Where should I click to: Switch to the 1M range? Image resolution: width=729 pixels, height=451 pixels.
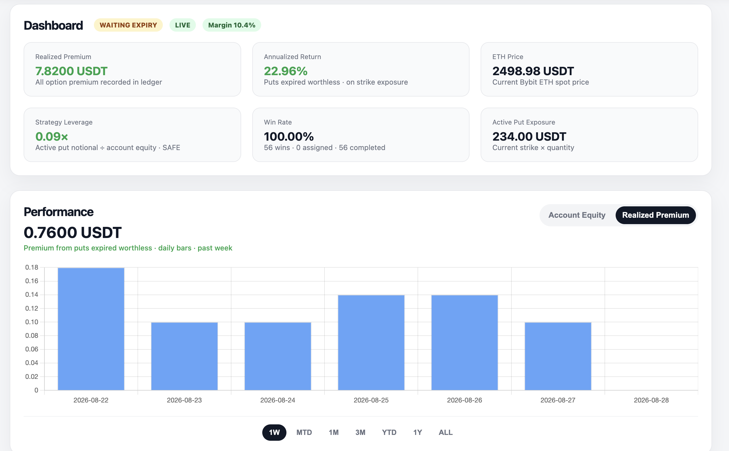click(x=333, y=432)
